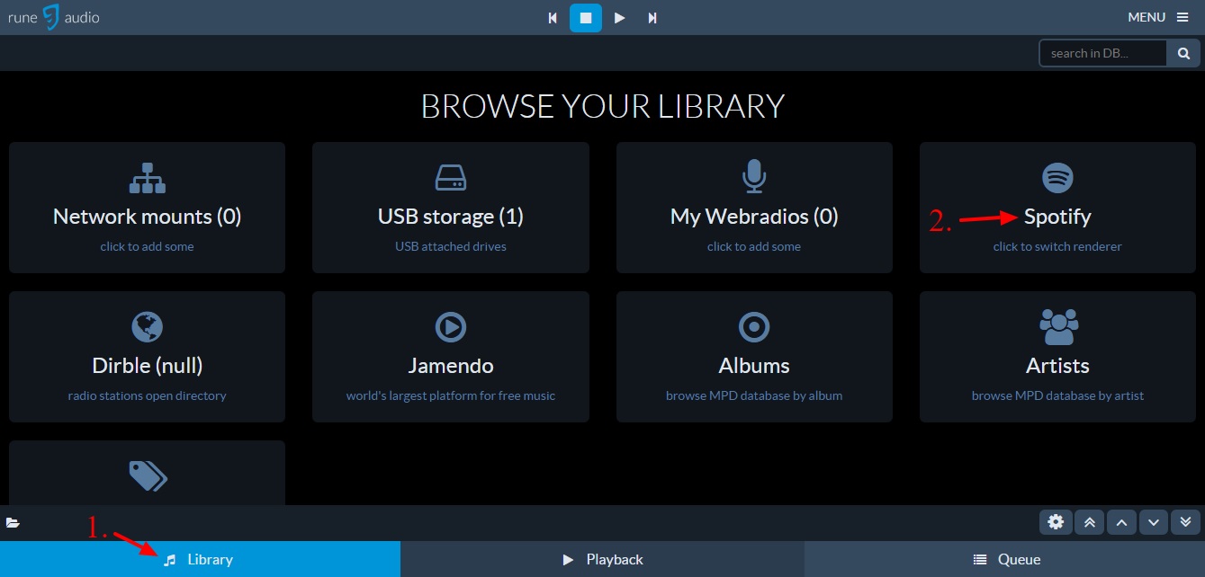This screenshot has width=1205, height=577.
Task: Open the gear settings button
Action: [x=1056, y=521]
